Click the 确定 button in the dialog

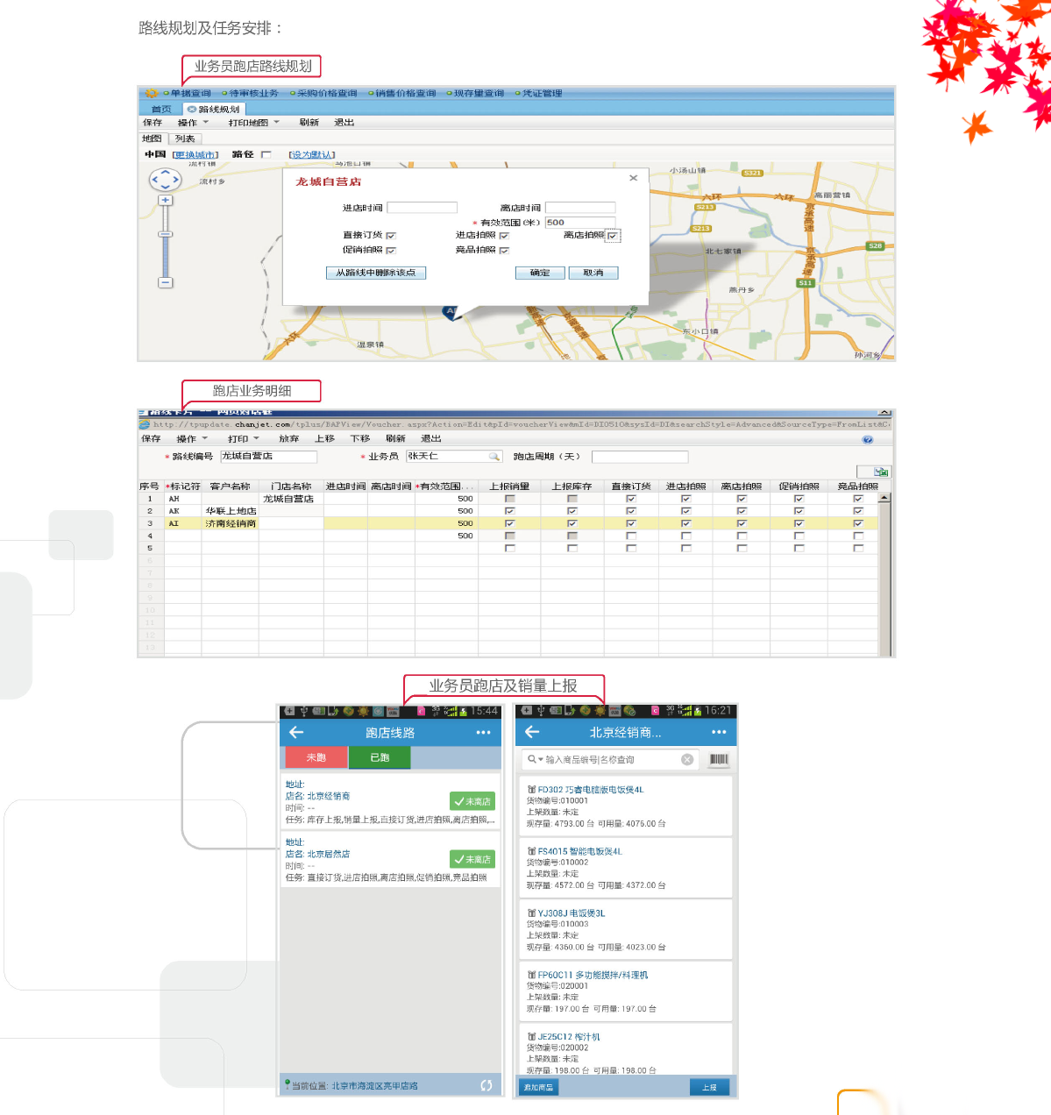point(540,273)
